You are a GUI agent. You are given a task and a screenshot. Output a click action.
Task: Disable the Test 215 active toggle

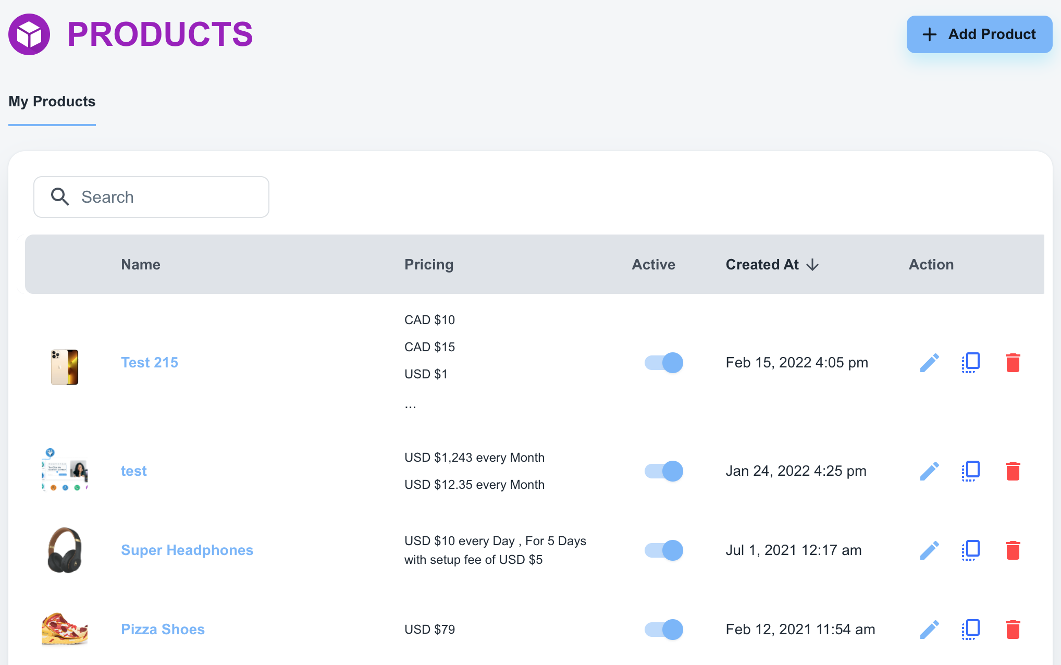[663, 363]
